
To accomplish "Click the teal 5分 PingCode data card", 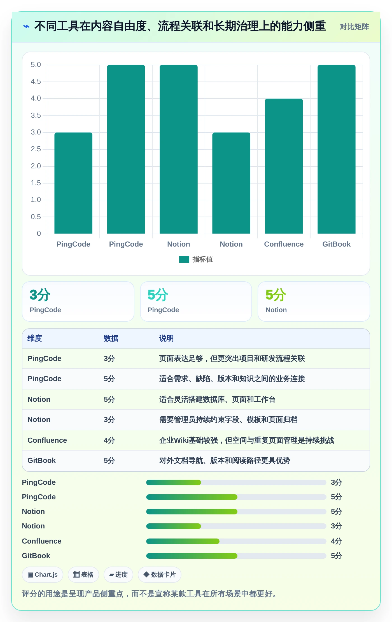I will (x=196, y=301).
